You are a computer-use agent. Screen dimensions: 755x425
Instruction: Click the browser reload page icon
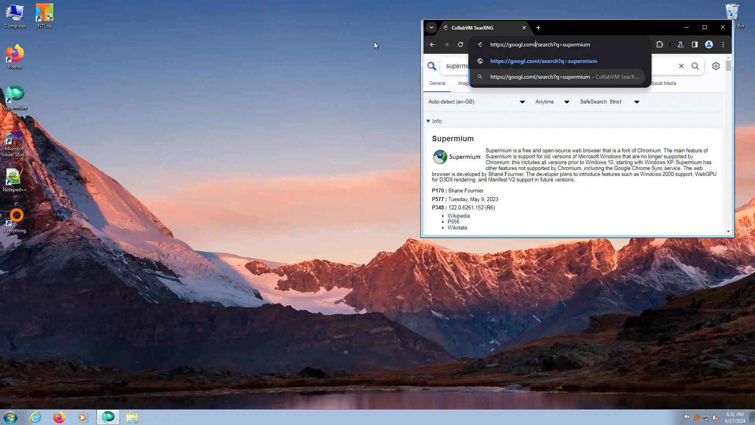point(460,44)
